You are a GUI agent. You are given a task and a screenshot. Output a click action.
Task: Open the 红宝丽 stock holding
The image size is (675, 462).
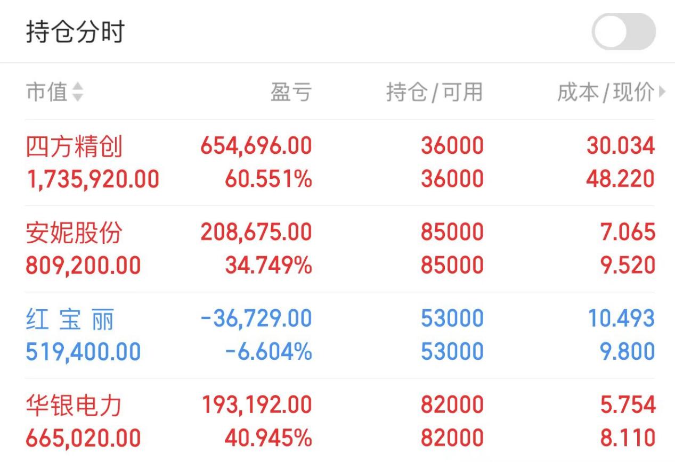pyautogui.click(x=340, y=335)
